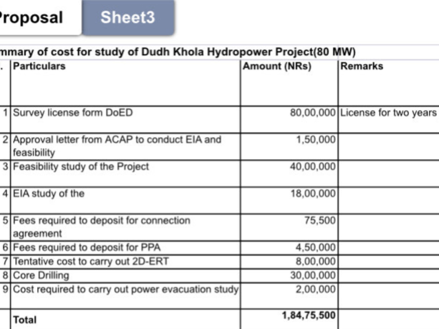Click 'Fees required to deposit for connection' cell
Image resolution: width=439 pixels, height=329 pixels.
(x=126, y=227)
